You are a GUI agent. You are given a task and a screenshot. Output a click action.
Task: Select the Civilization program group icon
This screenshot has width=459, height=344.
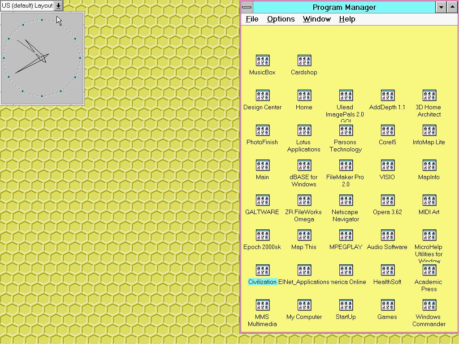[x=262, y=270]
